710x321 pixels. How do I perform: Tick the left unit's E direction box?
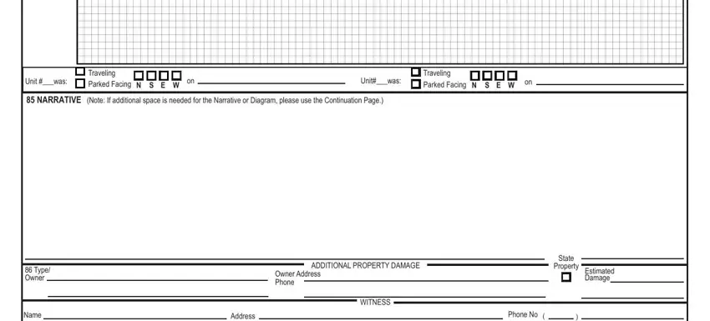164,76
